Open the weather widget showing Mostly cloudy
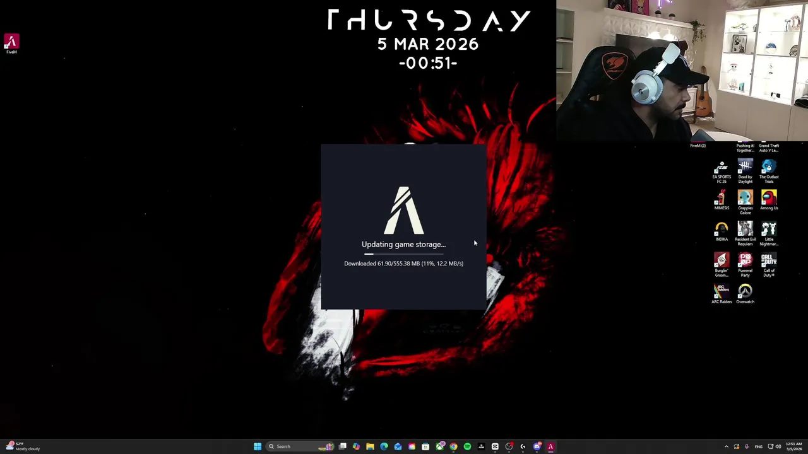The height and width of the screenshot is (454, 808). click(22, 446)
